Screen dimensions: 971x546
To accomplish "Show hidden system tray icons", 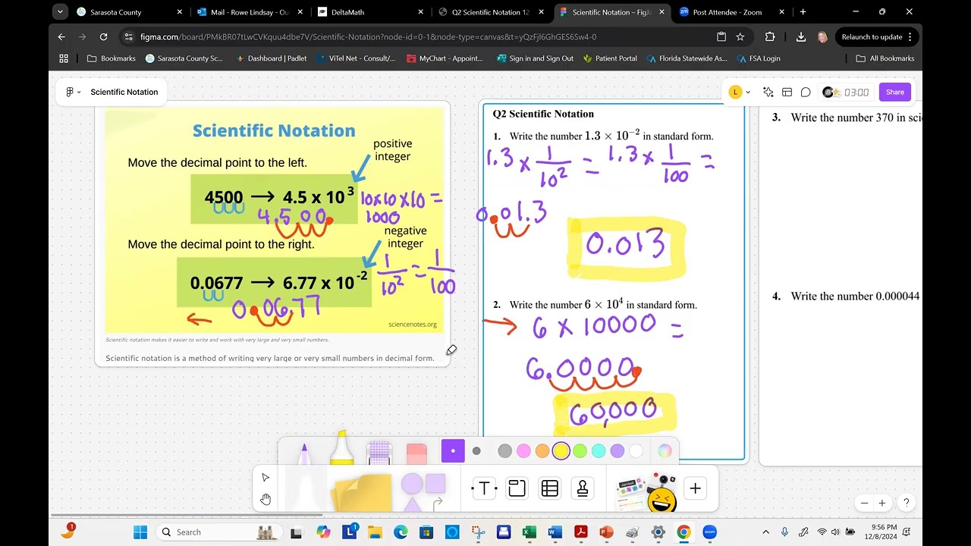I will point(765,532).
